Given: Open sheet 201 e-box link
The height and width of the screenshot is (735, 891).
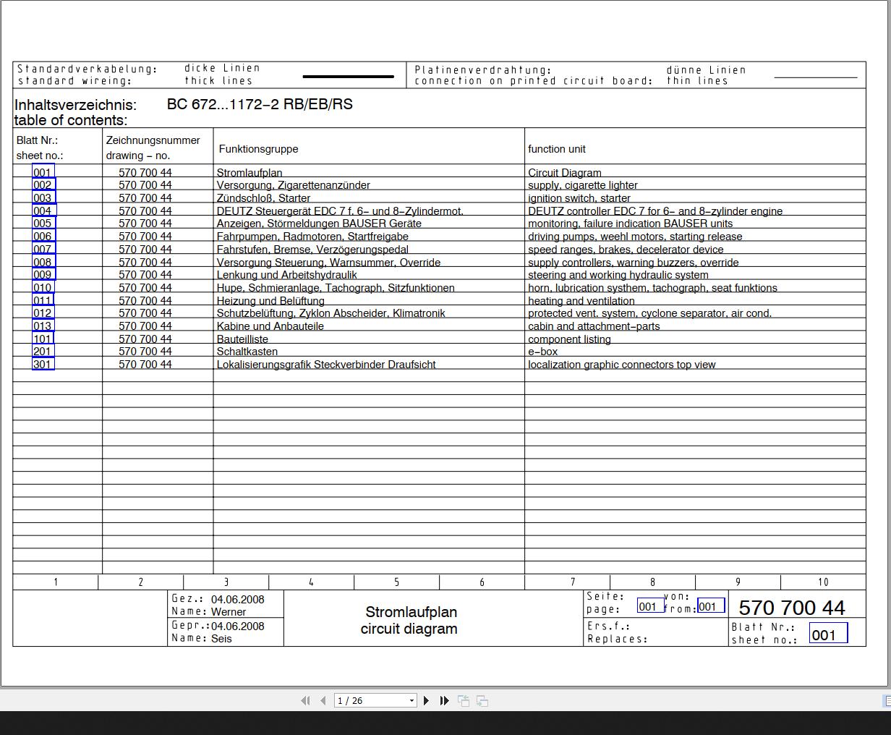Looking at the screenshot, I should 43,352.
